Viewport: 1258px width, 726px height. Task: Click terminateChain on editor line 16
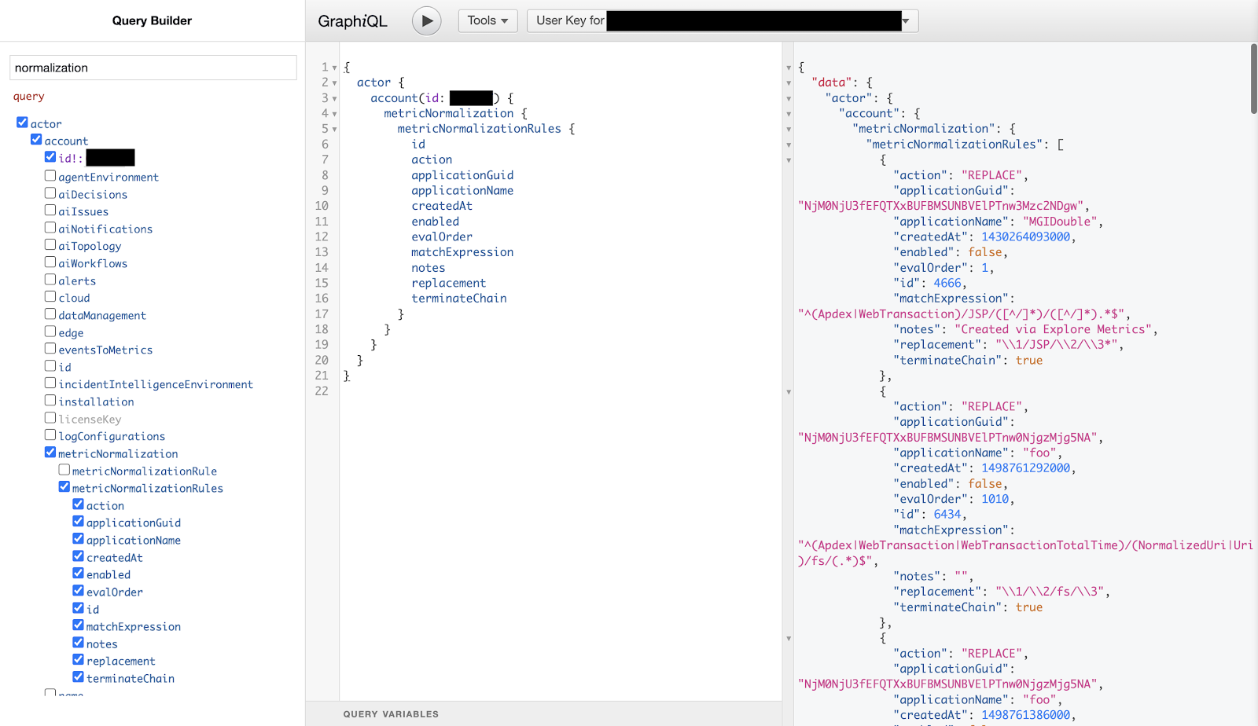[459, 299]
